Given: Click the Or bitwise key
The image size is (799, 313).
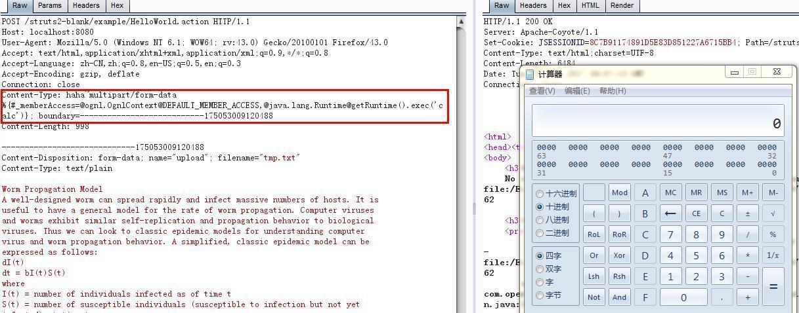Looking at the screenshot, I should (x=594, y=255).
